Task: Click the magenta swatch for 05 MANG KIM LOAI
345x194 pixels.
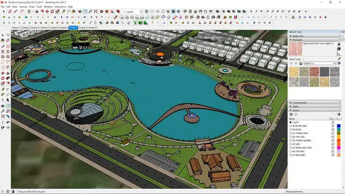Action: click(x=339, y=148)
